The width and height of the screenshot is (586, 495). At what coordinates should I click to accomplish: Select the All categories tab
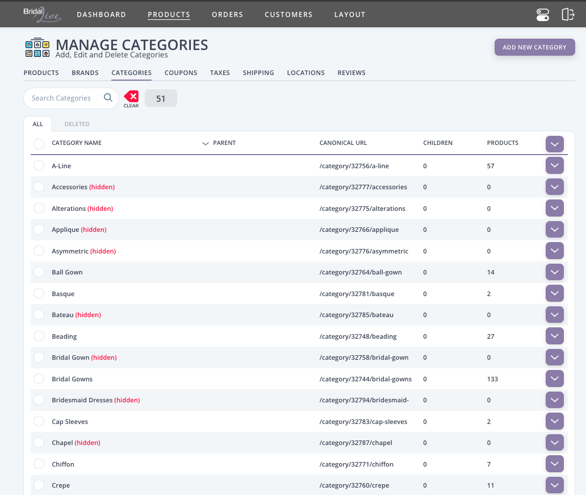pos(37,124)
